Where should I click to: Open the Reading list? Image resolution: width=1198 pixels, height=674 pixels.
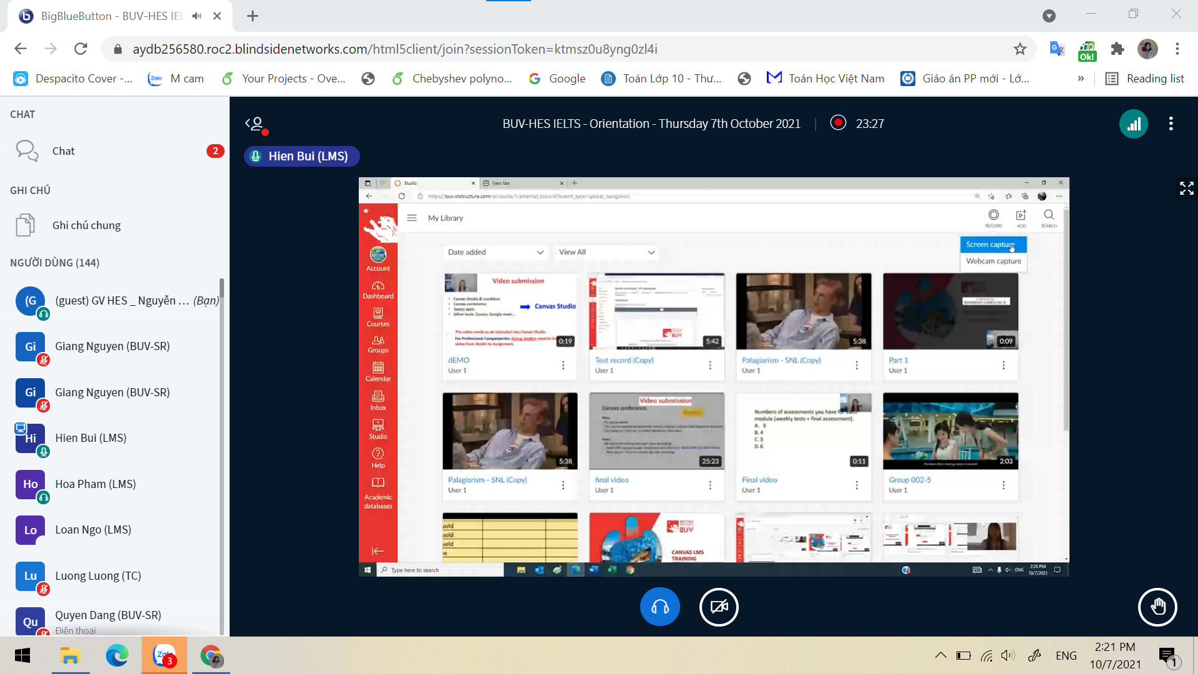pyautogui.click(x=1145, y=79)
